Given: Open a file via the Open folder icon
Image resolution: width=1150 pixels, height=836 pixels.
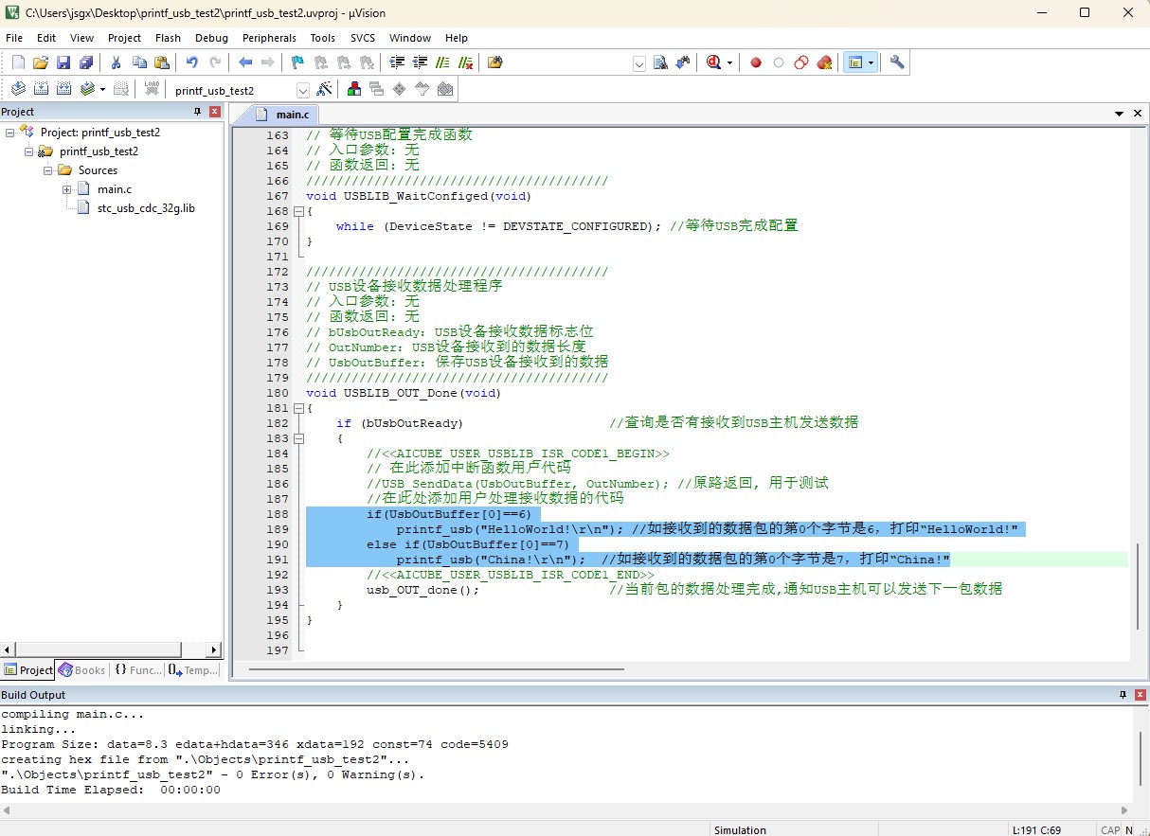Looking at the screenshot, I should 41,62.
